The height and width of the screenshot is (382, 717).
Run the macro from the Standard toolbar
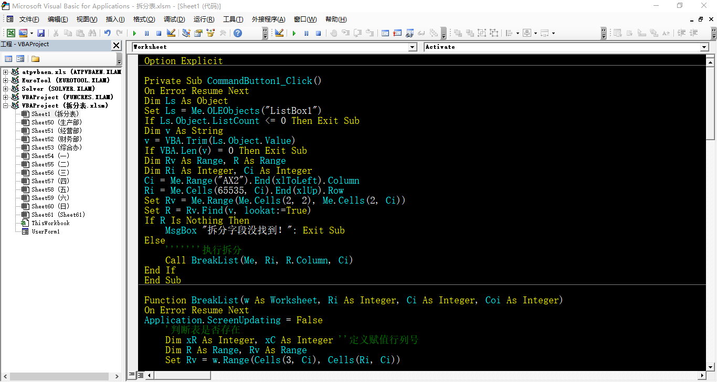134,33
